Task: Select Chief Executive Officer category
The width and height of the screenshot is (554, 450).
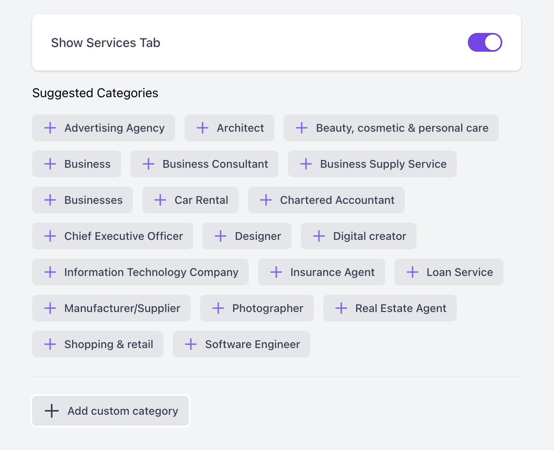Action: pos(112,236)
